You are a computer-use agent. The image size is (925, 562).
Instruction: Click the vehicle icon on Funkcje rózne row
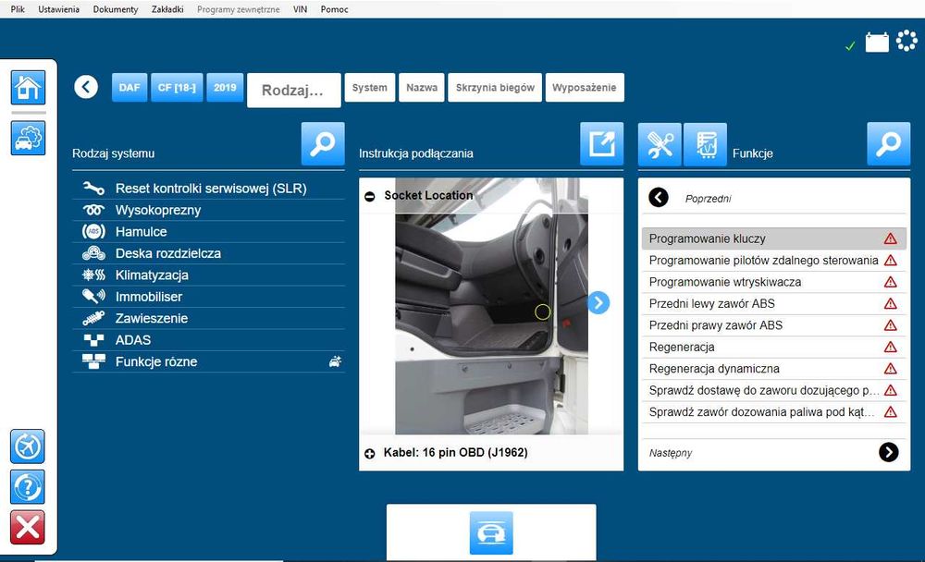click(x=335, y=361)
